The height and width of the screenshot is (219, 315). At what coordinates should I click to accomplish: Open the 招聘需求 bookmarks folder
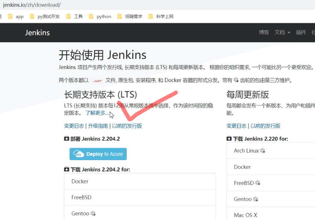[130, 16]
